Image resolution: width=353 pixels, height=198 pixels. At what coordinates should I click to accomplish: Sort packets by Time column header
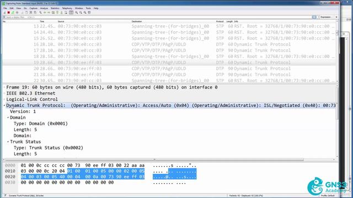[x=42, y=21]
